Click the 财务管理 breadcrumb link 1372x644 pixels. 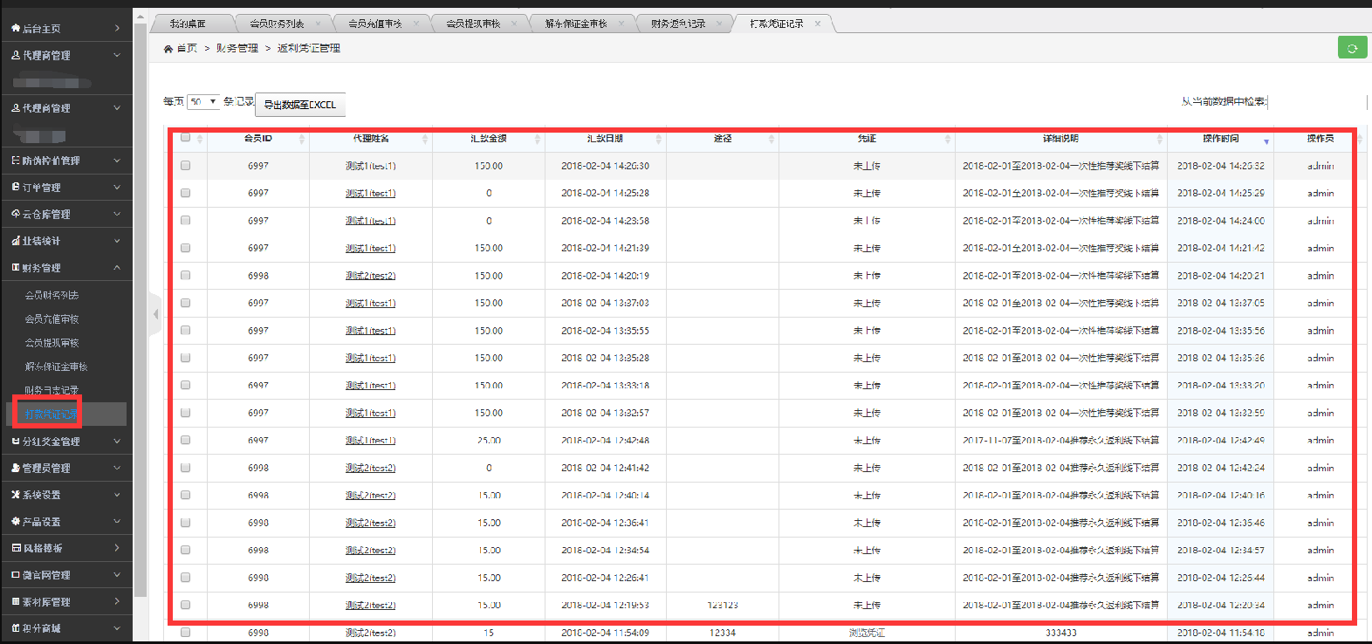(237, 49)
